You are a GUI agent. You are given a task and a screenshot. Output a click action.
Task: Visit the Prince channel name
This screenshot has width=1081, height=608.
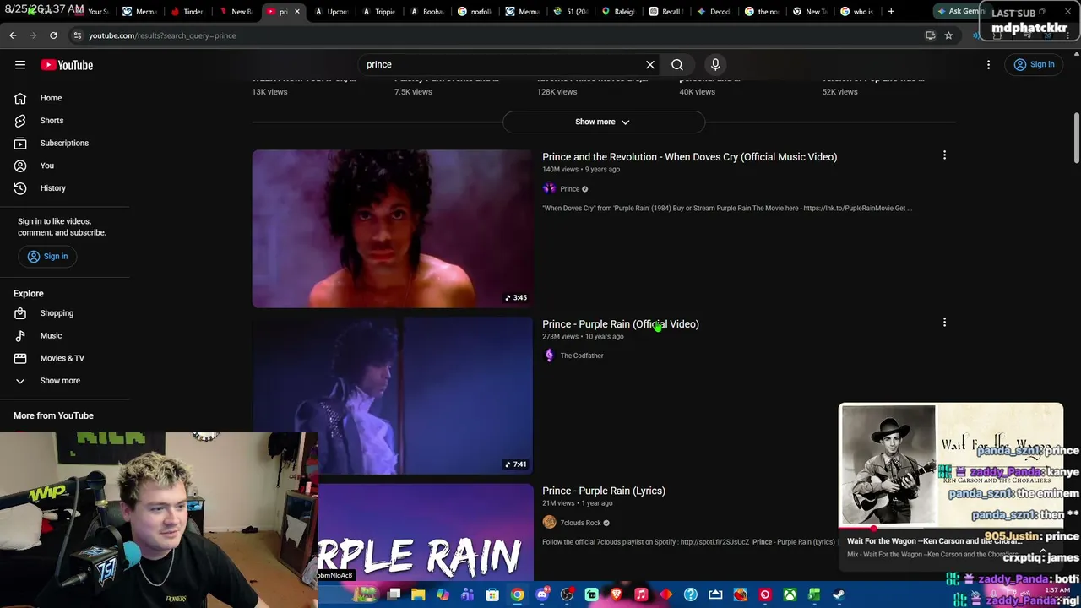[570, 189]
